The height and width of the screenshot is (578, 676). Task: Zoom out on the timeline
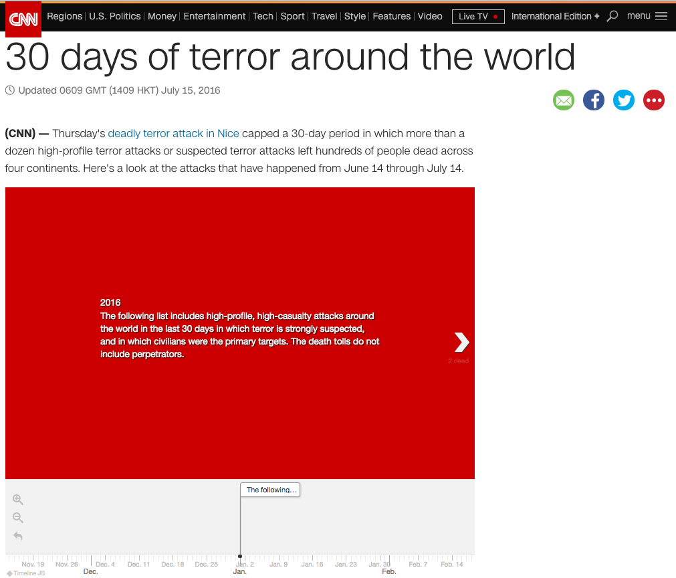click(x=18, y=518)
